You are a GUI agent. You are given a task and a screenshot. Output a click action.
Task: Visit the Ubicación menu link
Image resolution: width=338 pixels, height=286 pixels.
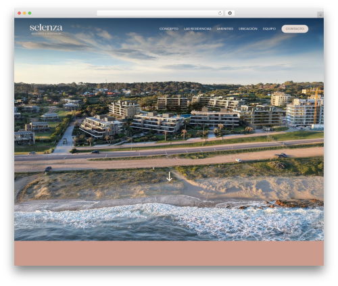click(248, 28)
